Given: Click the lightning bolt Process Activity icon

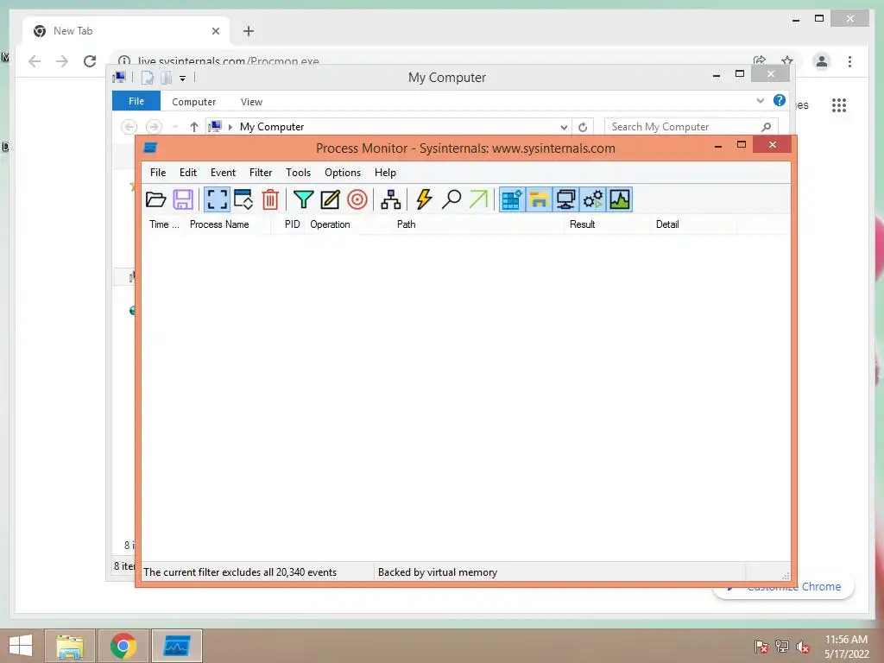Looking at the screenshot, I should point(424,199).
